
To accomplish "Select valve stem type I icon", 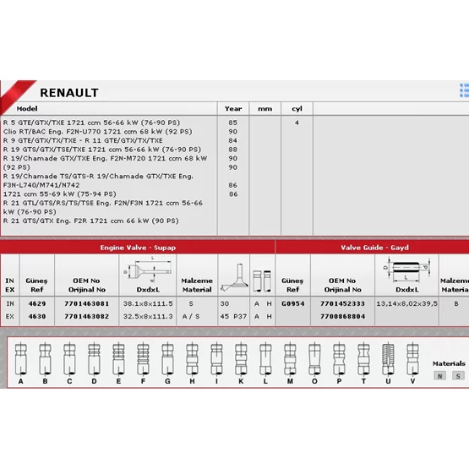I will (216, 359).
